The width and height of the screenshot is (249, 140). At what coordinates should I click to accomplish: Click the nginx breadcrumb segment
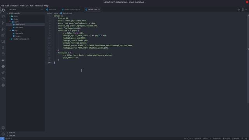(56, 13)
